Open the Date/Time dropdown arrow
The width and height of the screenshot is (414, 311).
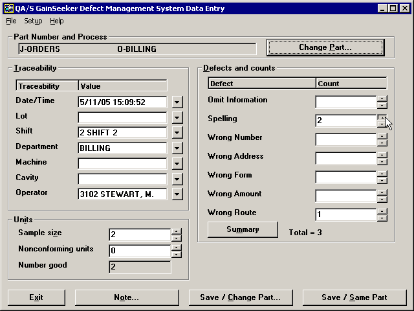click(178, 102)
